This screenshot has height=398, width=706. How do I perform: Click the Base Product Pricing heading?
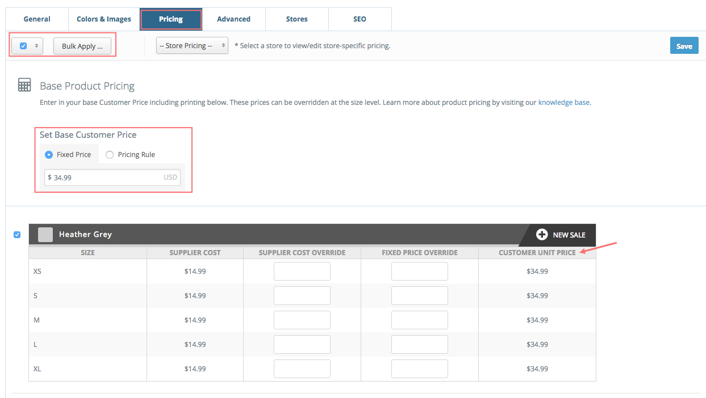coord(87,86)
